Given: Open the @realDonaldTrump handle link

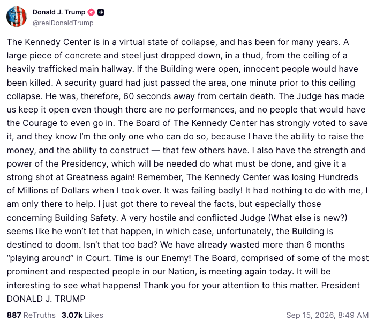Looking at the screenshot, I should (x=63, y=23).
